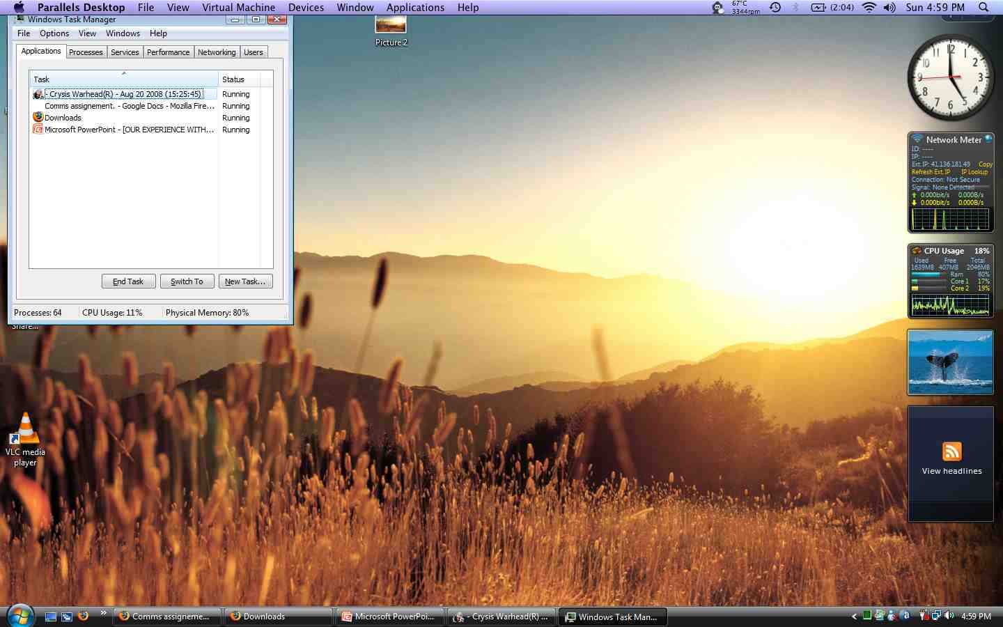This screenshot has height=627, width=1003.
Task: Open Task Manager Options menu
Action: pos(54,33)
